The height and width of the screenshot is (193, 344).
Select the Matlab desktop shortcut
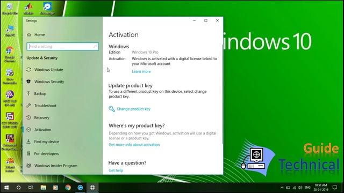(x=28, y=9)
